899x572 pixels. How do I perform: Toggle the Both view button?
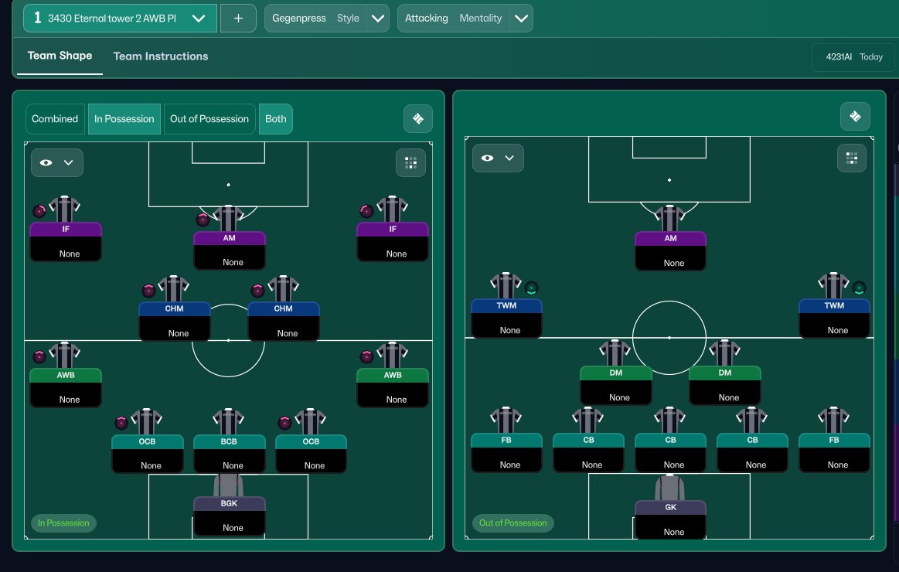coord(276,118)
